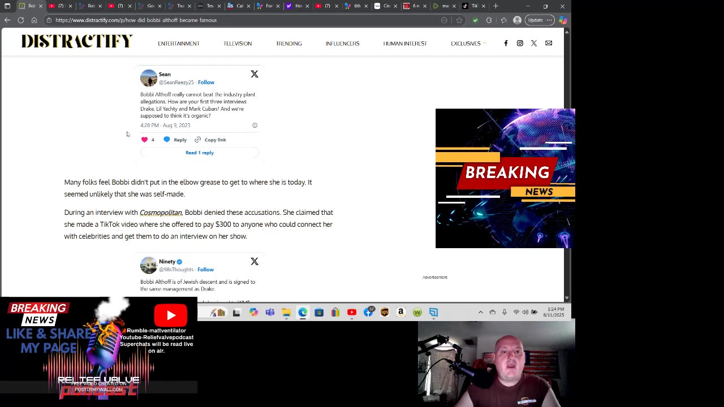The image size is (724, 407).
Task: Open the Human Interest section
Action: pos(405,44)
